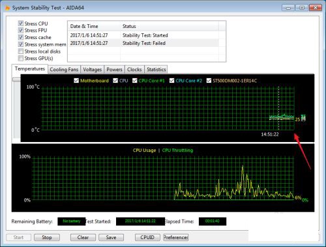Close the System Stability Test window
The image size is (326, 247).
pos(316,8)
